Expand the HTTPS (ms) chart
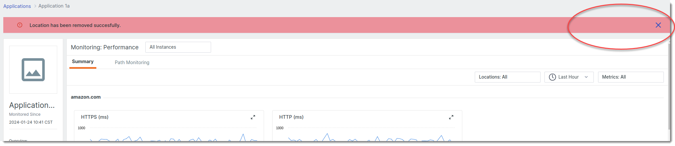This screenshot has width=675, height=146. tap(253, 117)
